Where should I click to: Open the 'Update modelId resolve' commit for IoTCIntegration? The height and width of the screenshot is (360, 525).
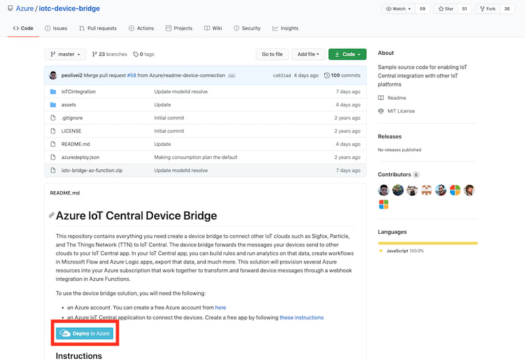[181, 91]
